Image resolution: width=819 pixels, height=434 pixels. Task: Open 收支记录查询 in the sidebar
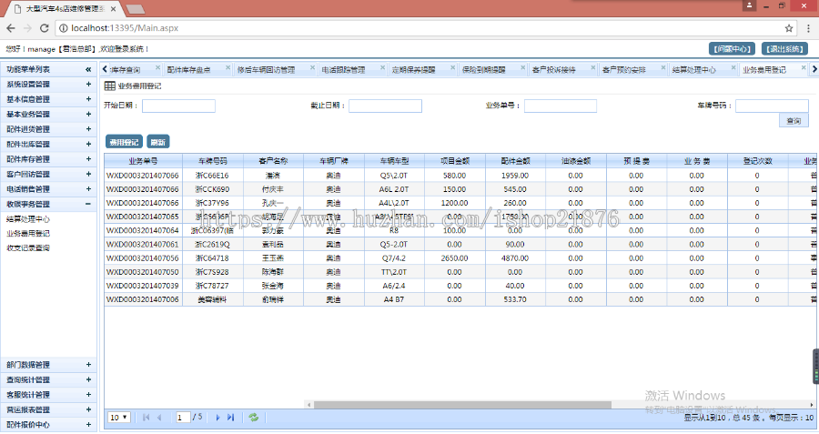[x=28, y=247]
